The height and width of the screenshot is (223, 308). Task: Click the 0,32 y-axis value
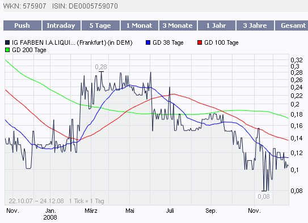pyautogui.click(x=297, y=60)
